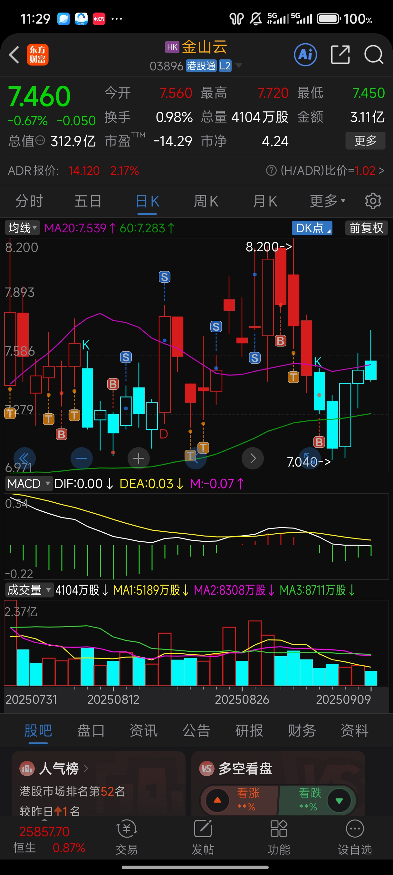Image resolution: width=393 pixels, height=875 pixels.
Task: Open the 盘口 tab
Action: pyautogui.click(x=91, y=730)
